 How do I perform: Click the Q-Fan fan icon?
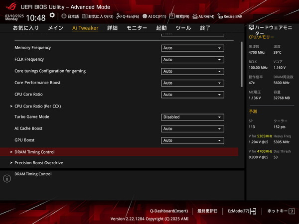[119, 16]
